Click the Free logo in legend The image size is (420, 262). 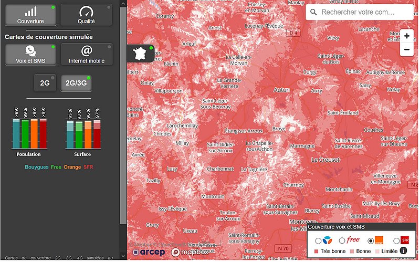(353, 239)
